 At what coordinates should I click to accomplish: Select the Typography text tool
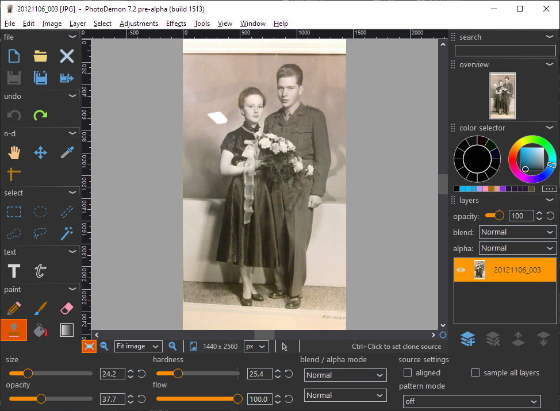(x=40, y=271)
